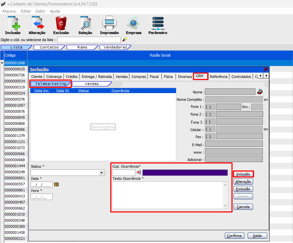Screen dimensions: 293x243
Task: Open the Empresa toolbar icon
Action: click(x=134, y=23)
